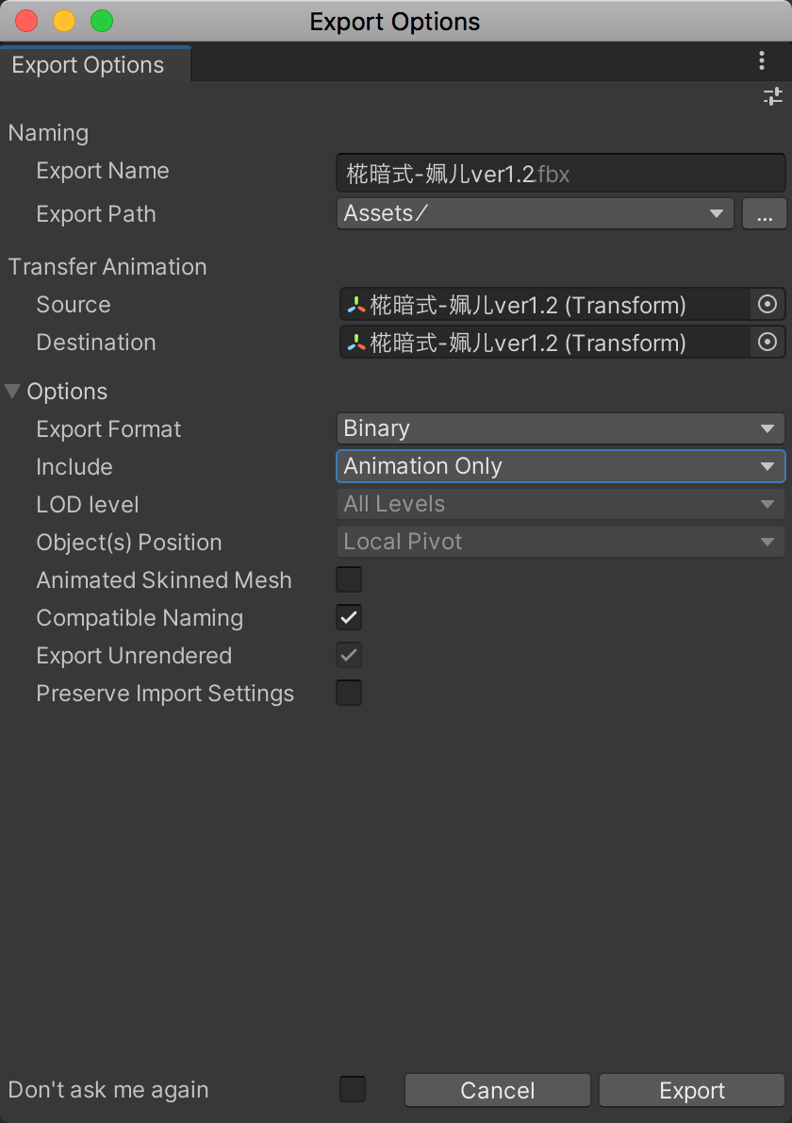Open the Export Path Assets dropdown

click(536, 214)
